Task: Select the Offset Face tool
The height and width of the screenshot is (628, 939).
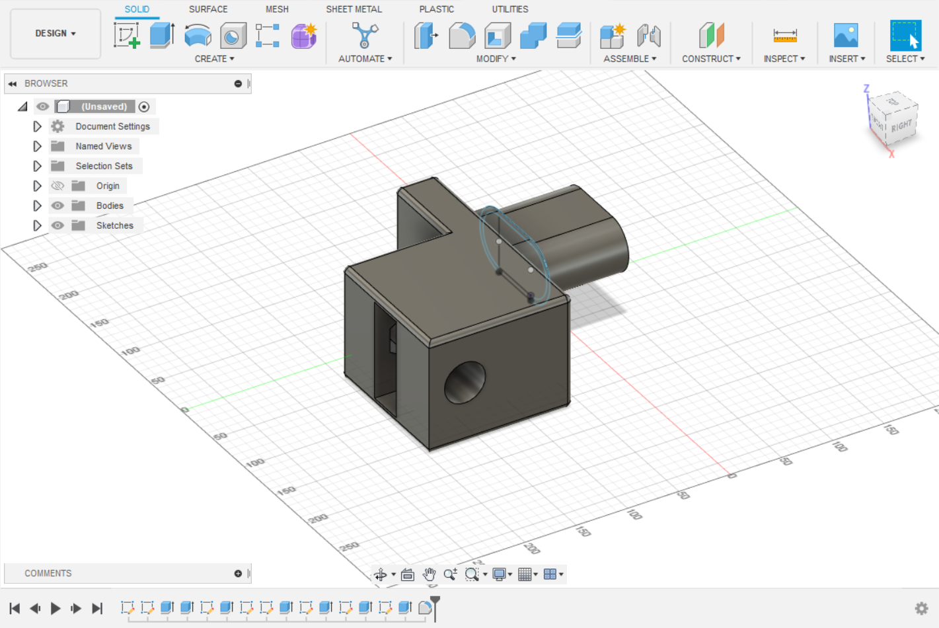Action: (x=568, y=36)
